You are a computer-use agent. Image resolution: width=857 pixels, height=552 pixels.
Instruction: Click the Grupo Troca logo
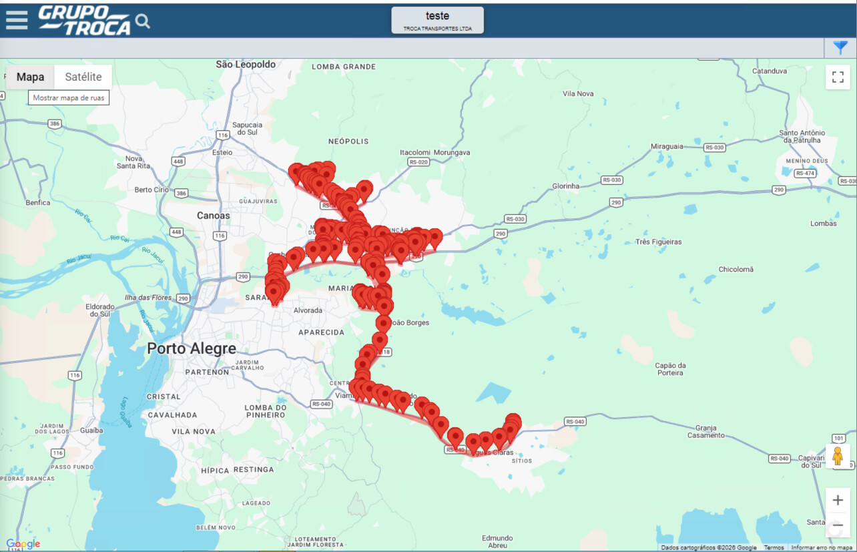tap(84, 20)
